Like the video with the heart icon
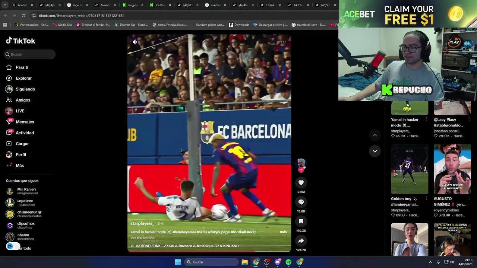The height and width of the screenshot is (268, 477). [x=301, y=182]
